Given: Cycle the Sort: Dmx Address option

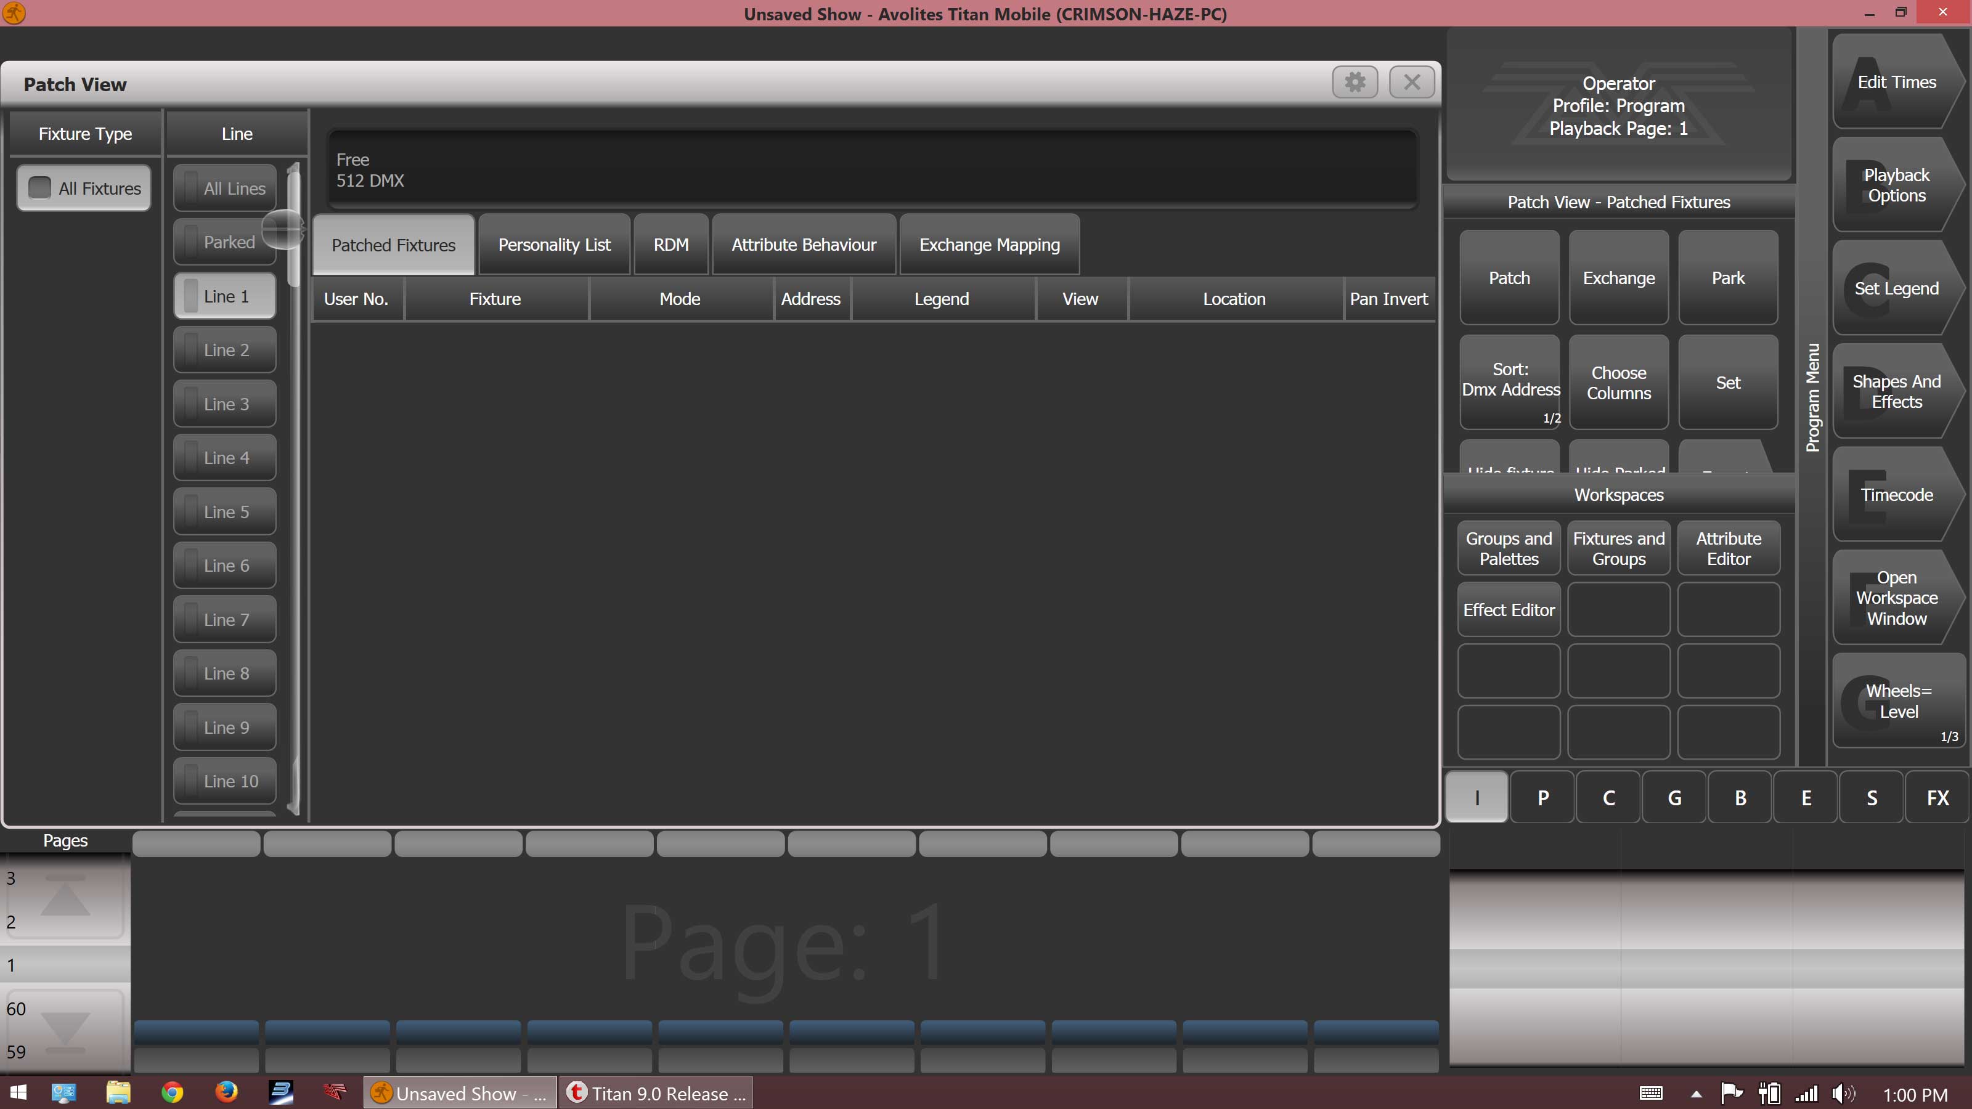Looking at the screenshot, I should [1509, 382].
